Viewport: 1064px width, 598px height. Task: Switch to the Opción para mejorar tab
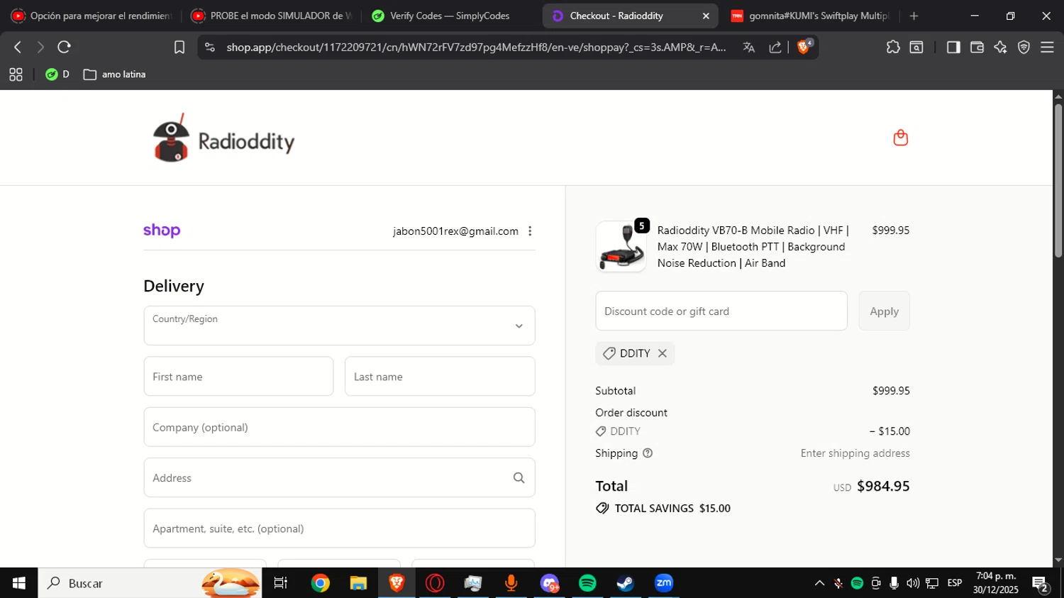(92, 16)
